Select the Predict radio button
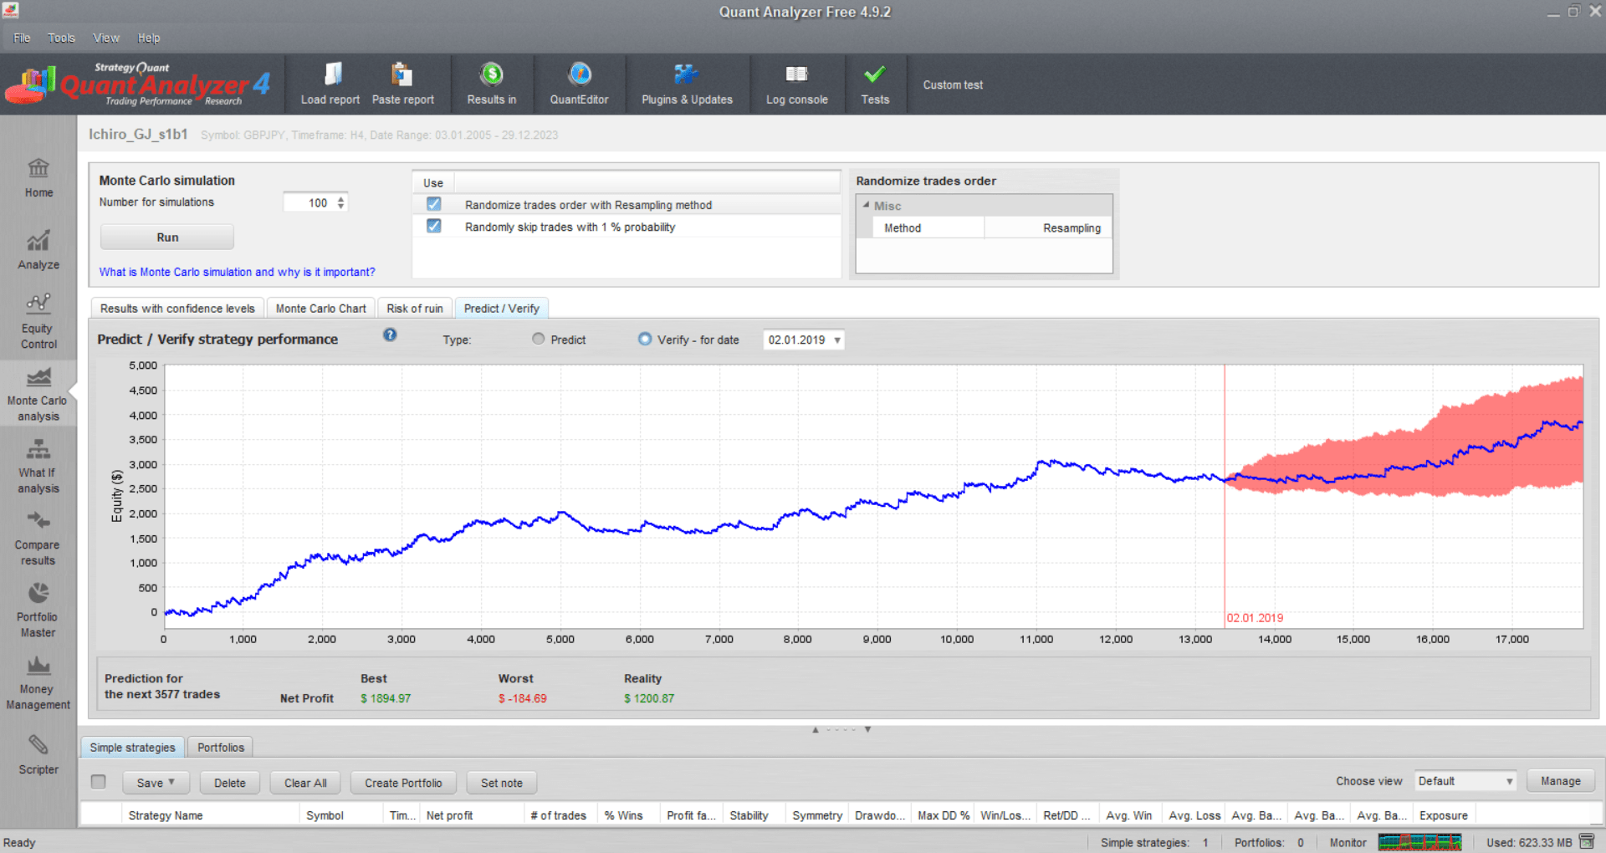This screenshot has width=1606, height=853. coord(539,340)
